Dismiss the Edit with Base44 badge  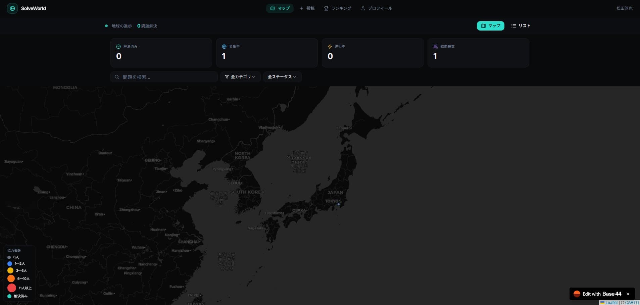pyautogui.click(x=628, y=294)
